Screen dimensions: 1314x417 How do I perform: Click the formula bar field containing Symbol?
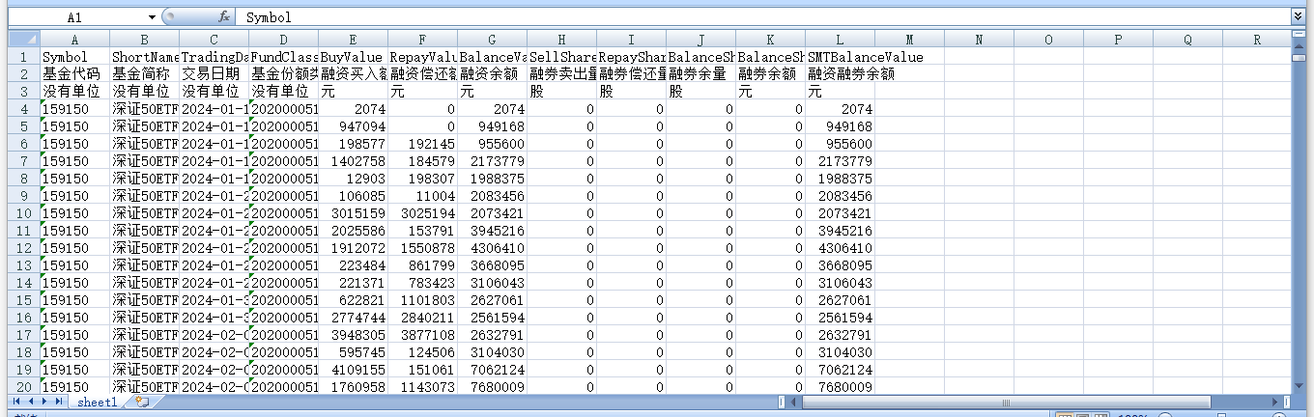[763, 17]
